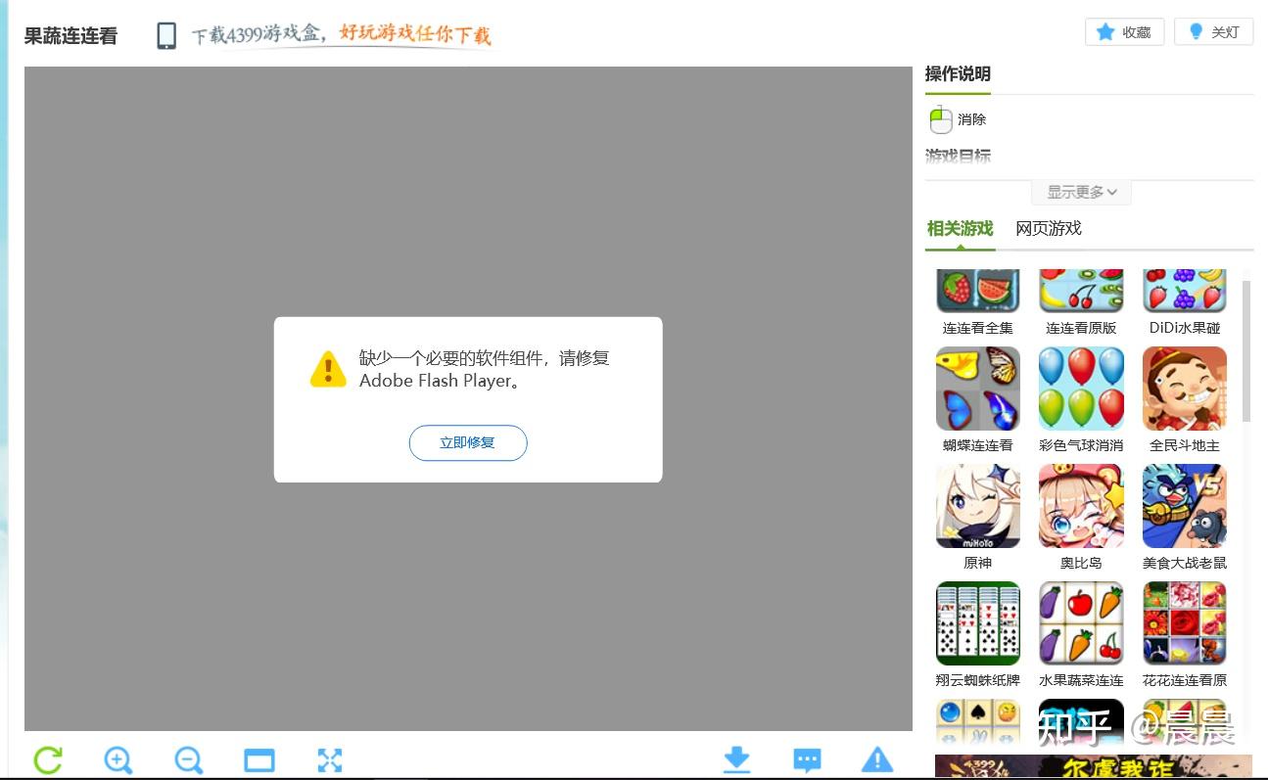Screen dimensions: 1268x780
Task: Enter fullscreen with the expand icon
Action: pyautogui.click(x=330, y=759)
